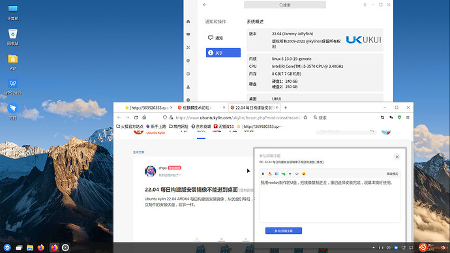Launch 钉钉 from the desktop

(12, 112)
